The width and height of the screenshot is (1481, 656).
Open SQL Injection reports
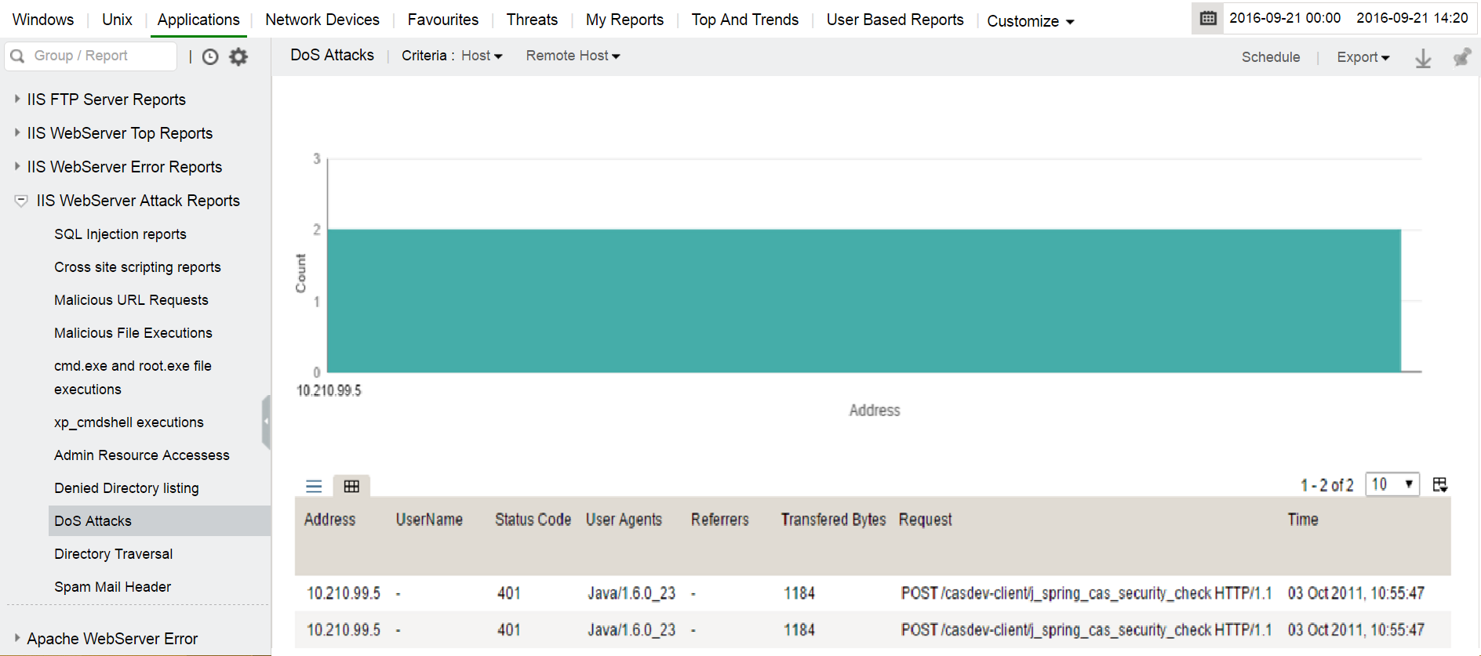120,234
